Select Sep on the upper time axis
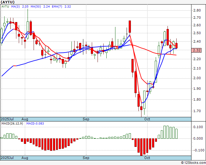 [x=86, y=119]
